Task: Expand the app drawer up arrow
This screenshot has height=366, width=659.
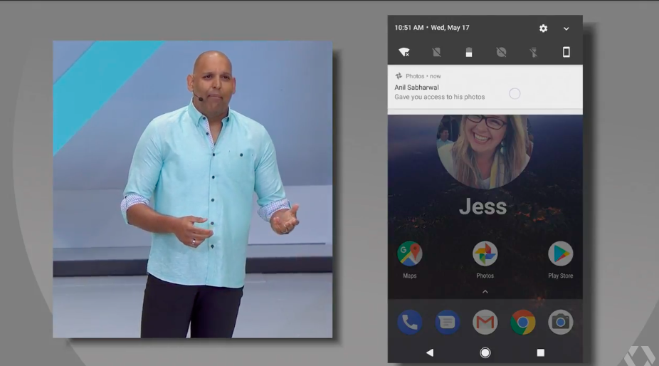Action: pyautogui.click(x=485, y=291)
